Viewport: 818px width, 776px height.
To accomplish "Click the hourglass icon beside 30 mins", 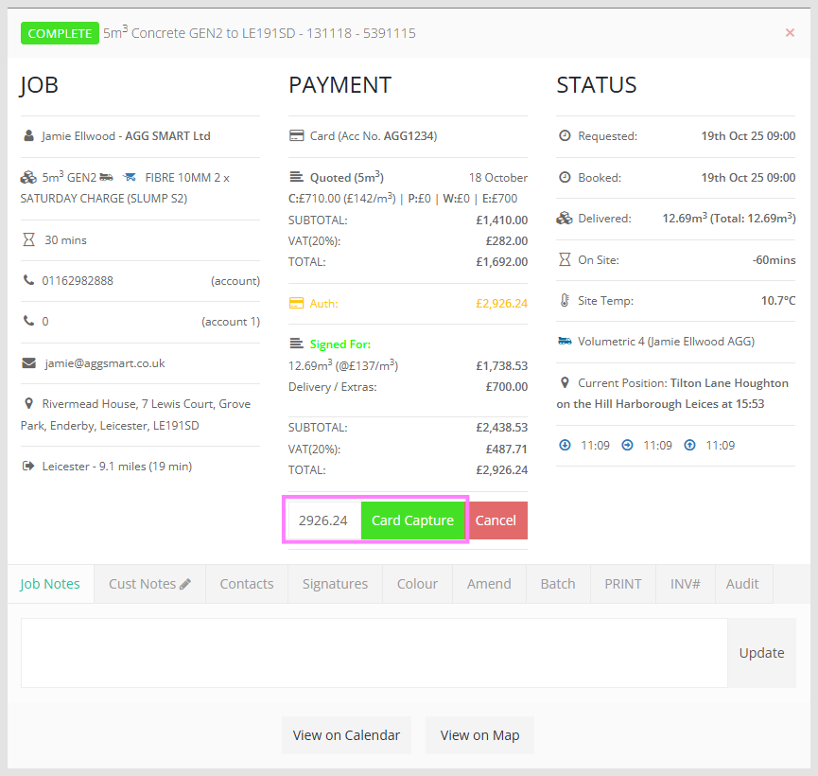I will pyautogui.click(x=28, y=239).
